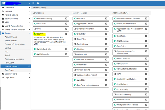Toggle the hamburger menu icon in header
This screenshot has height=110, width=165.
33,3
